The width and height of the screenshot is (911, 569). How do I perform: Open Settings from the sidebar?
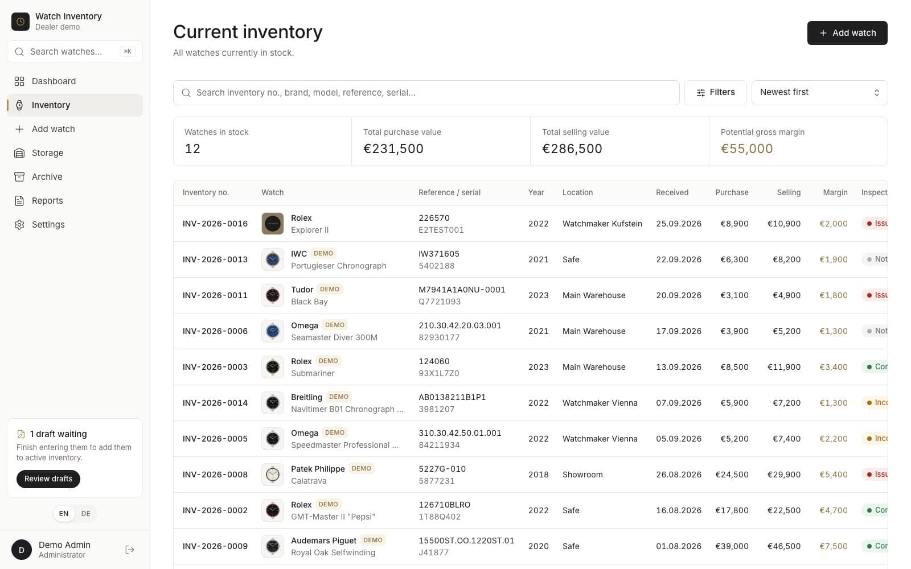click(75, 225)
